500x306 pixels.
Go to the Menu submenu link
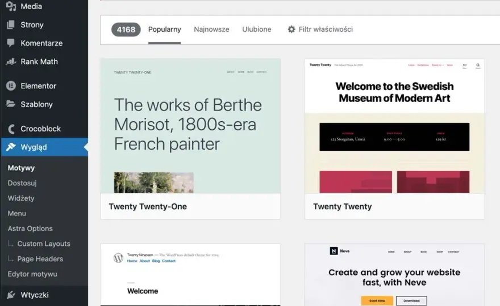point(17,214)
